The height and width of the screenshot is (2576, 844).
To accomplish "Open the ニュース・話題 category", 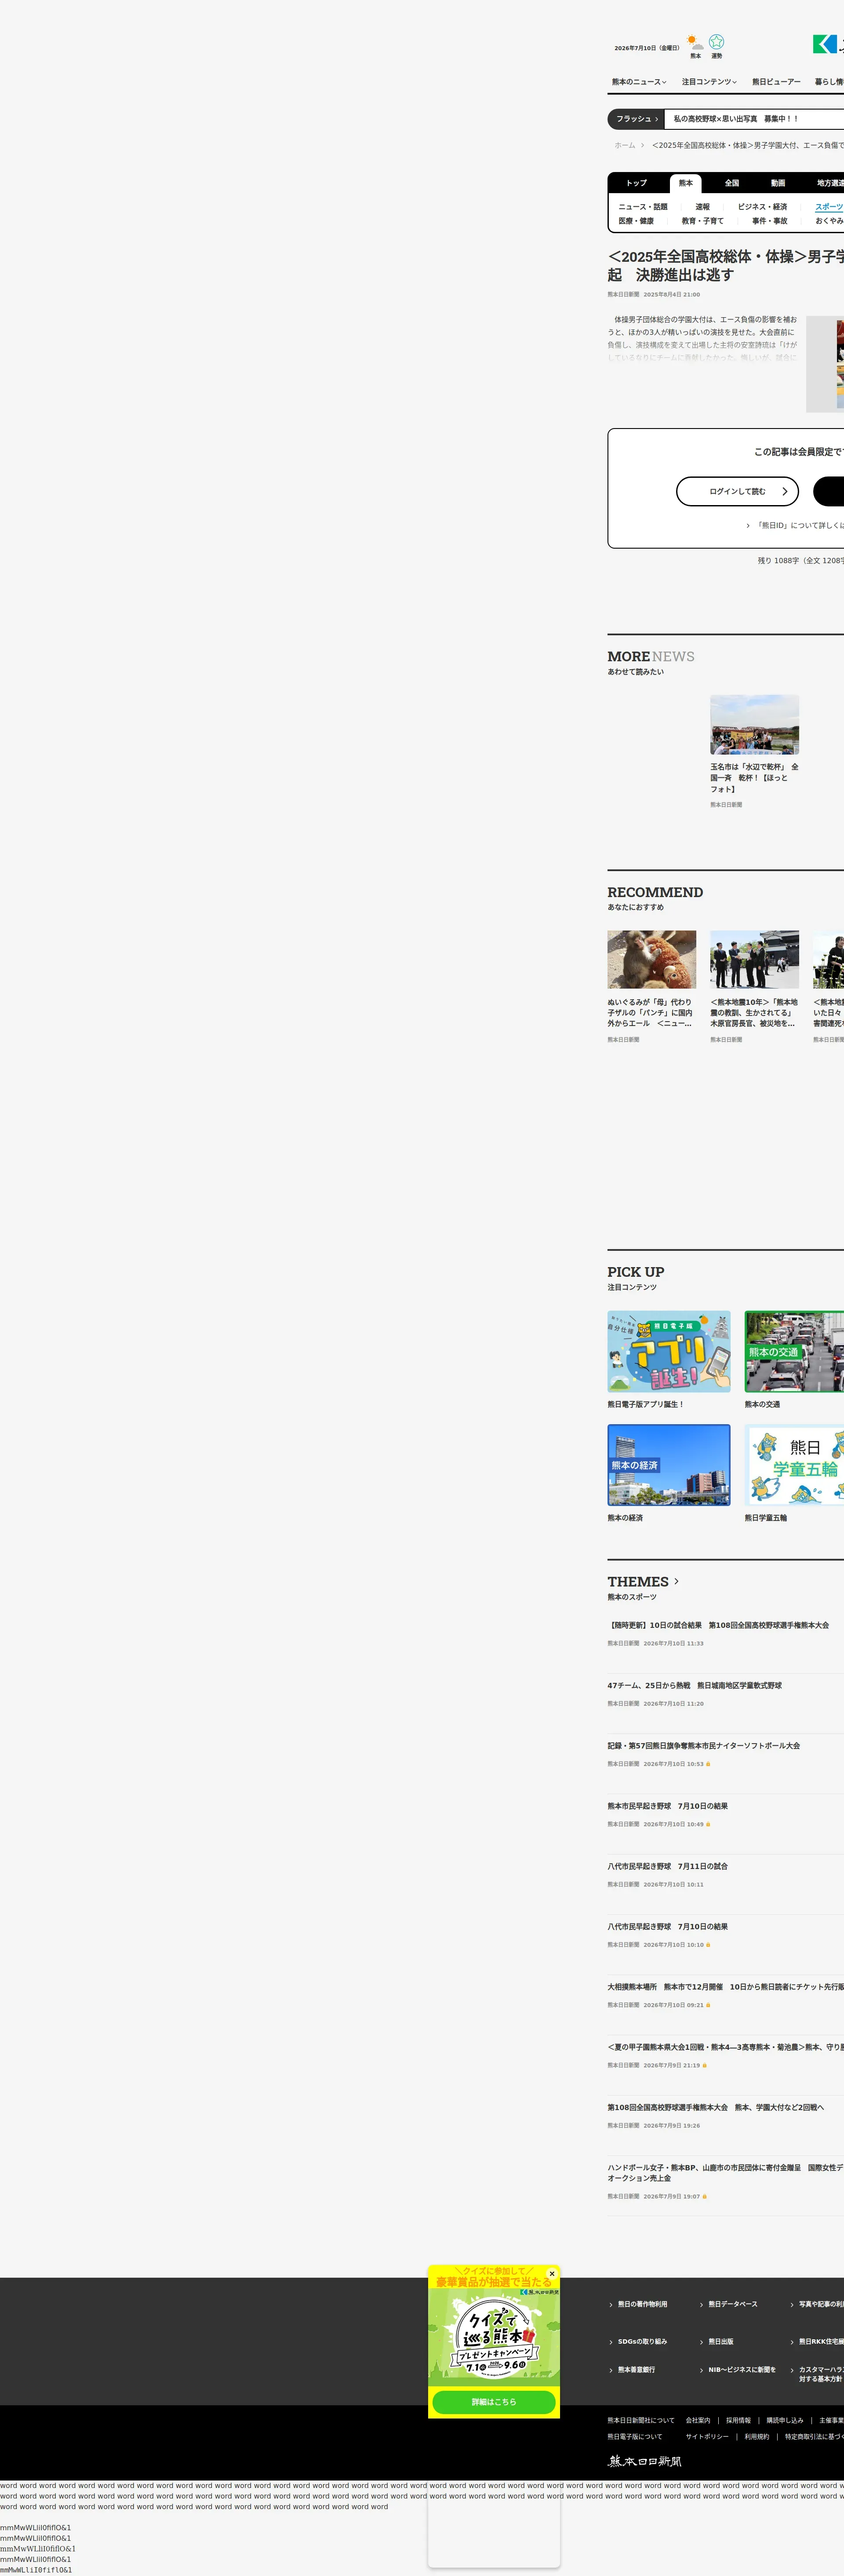I will click(x=643, y=207).
